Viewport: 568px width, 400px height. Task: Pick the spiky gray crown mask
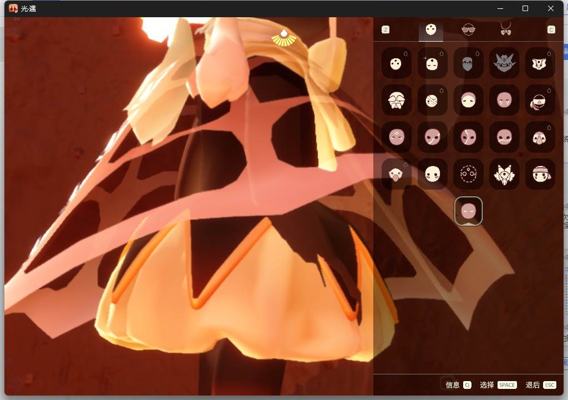click(504, 63)
